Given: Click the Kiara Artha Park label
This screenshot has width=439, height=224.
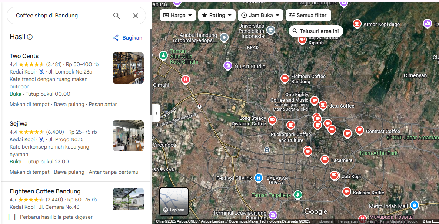Looking at the screenshot, I should click(x=379, y=153).
